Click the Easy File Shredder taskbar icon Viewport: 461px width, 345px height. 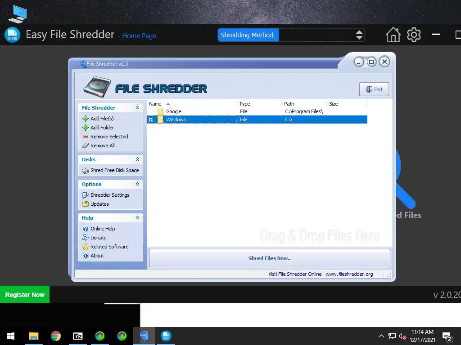point(166,336)
